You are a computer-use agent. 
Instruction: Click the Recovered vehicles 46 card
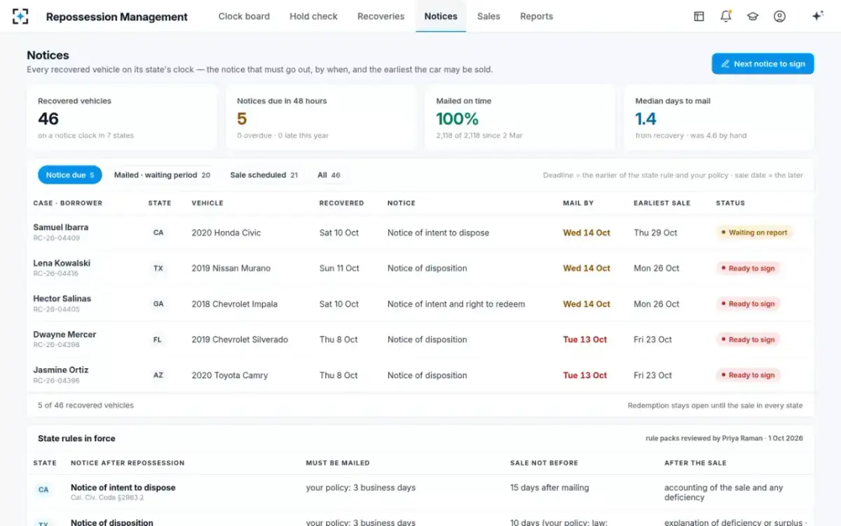(122, 117)
